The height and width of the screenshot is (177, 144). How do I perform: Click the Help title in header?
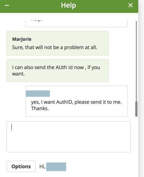tap(69, 5)
